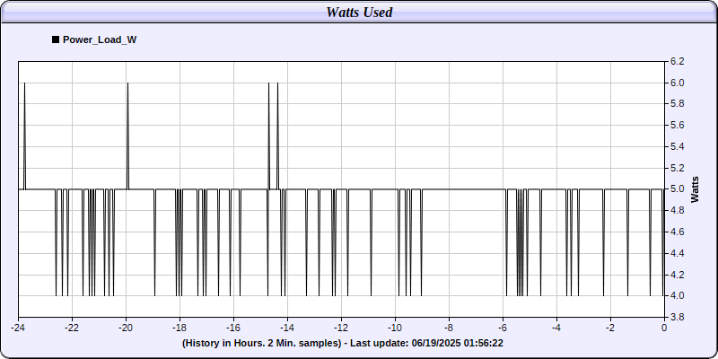Click the Watts Used title heading

(x=359, y=13)
